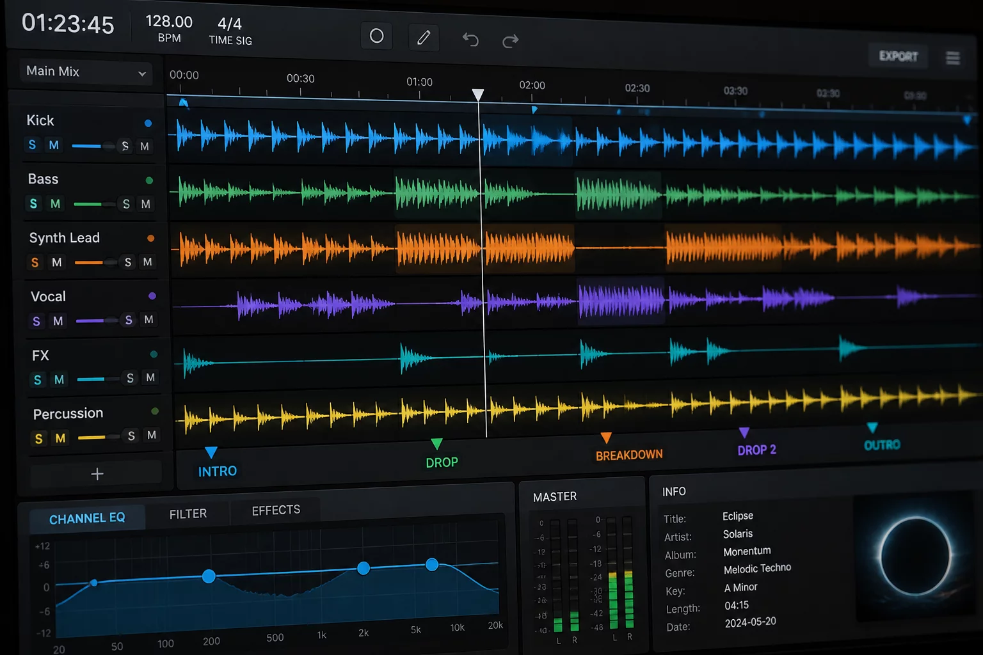This screenshot has width=983, height=655.
Task: Select the pencil draw tool
Action: coord(424,38)
